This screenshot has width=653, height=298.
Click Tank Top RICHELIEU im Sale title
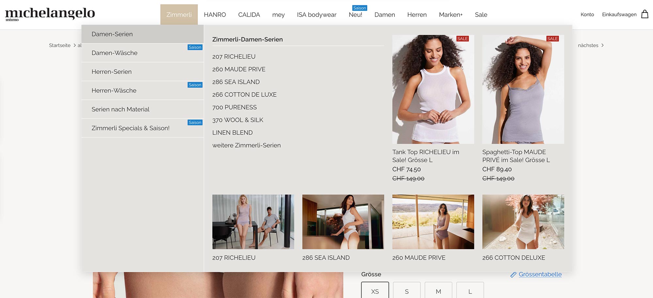click(x=426, y=156)
